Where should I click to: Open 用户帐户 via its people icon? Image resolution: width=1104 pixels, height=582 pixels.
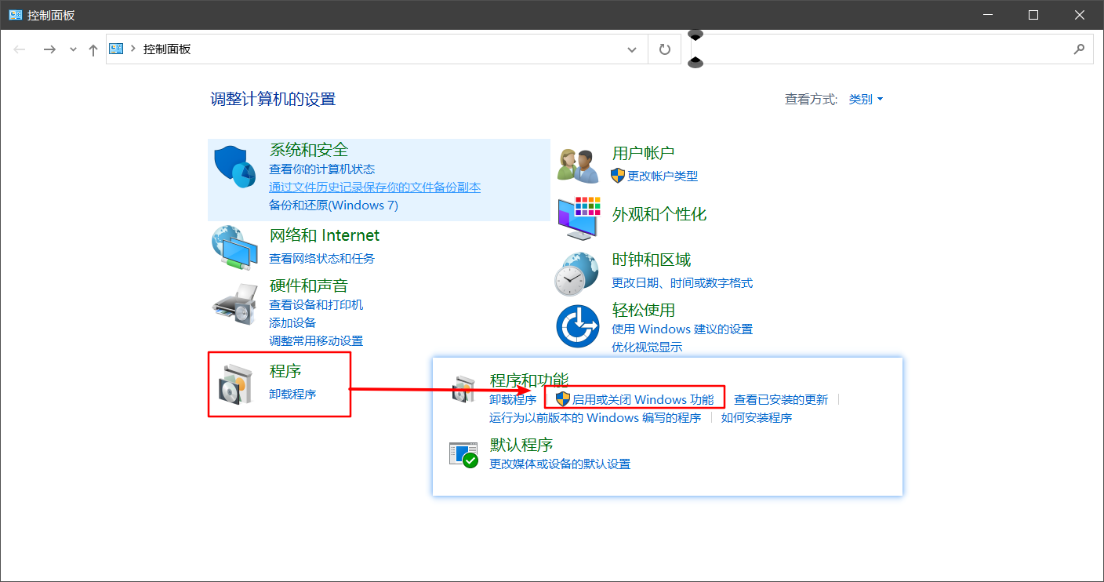[x=578, y=164]
